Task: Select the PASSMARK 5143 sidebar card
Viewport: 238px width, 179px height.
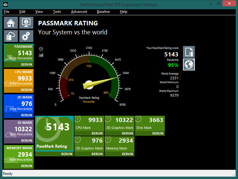Action: [19, 53]
